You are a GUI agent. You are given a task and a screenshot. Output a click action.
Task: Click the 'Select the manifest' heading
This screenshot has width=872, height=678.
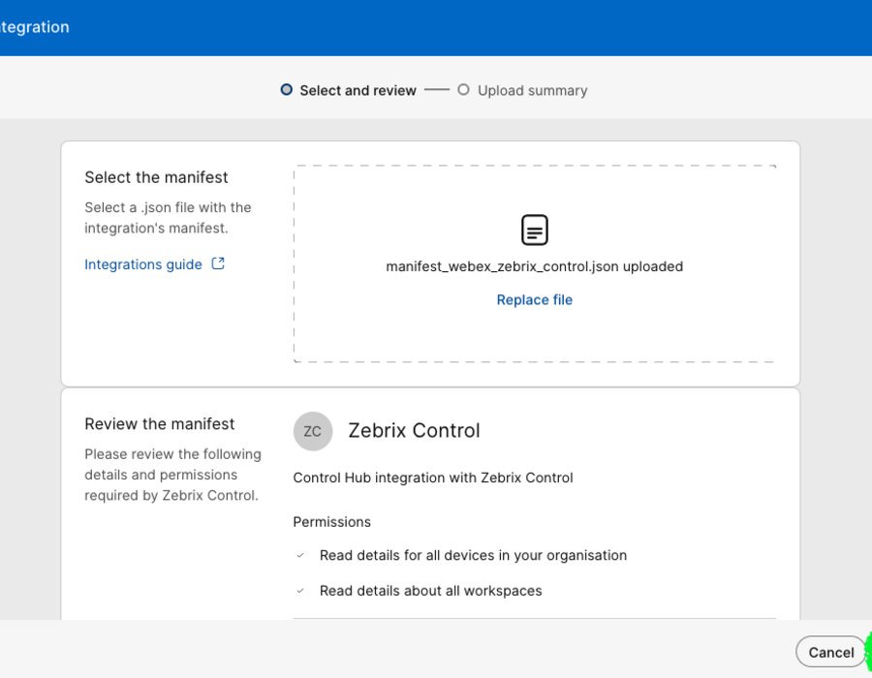pos(156,177)
